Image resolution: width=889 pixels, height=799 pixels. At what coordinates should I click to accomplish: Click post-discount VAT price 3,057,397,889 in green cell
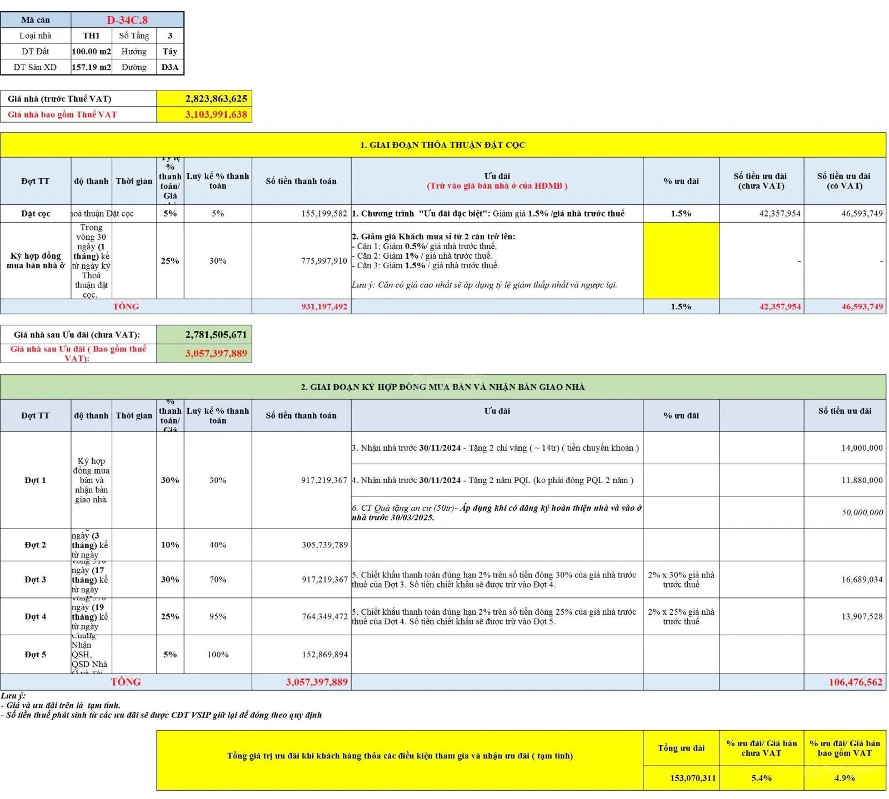click(x=204, y=353)
